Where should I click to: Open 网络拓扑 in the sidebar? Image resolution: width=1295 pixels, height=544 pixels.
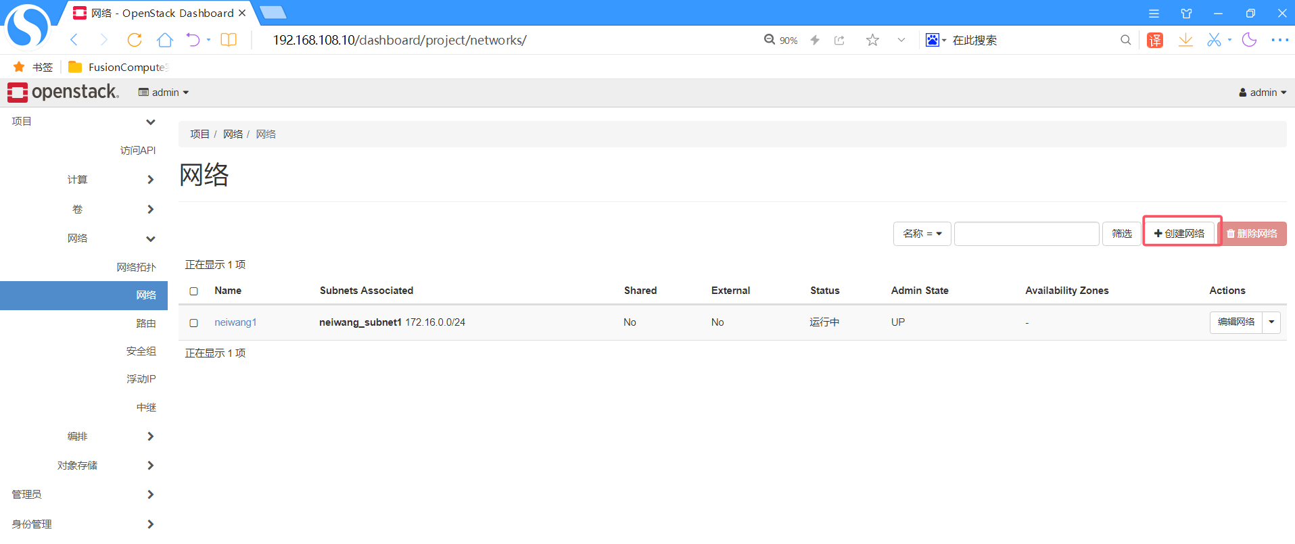[x=136, y=267]
